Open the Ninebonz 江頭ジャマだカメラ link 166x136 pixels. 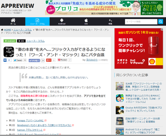tap(44, 125)
